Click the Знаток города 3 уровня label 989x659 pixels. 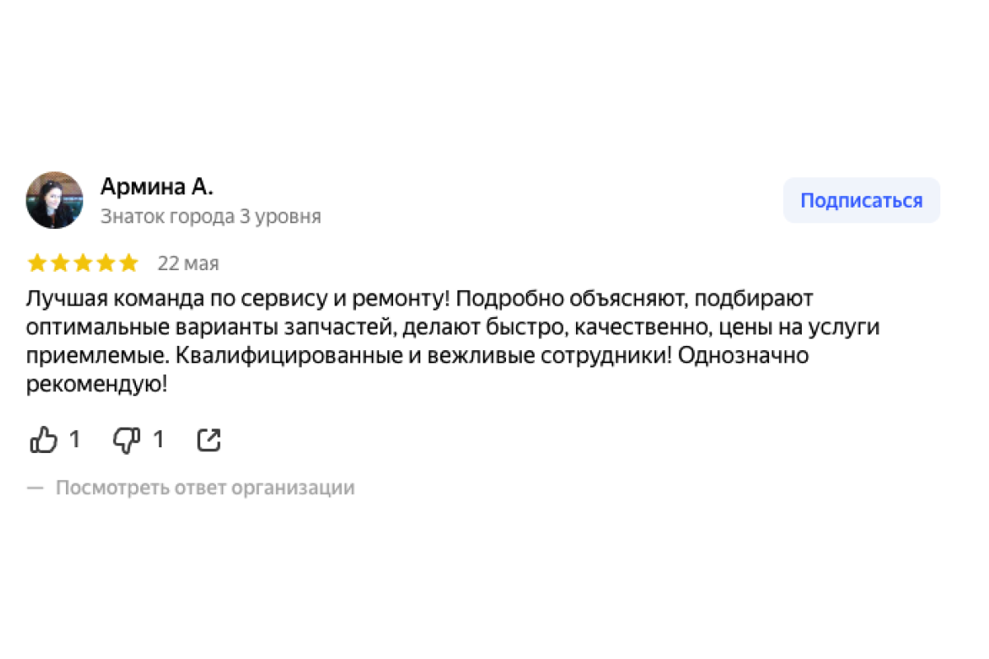[x=210, y=217]
